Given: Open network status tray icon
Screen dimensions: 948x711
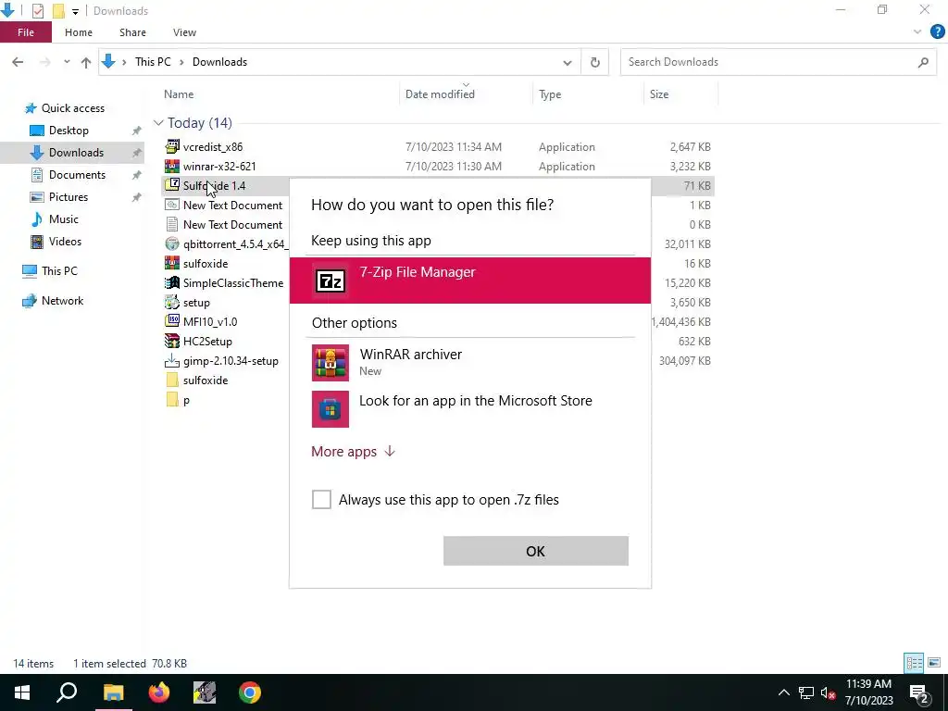Looking at the screenshot, I should (x=806, y=692).
